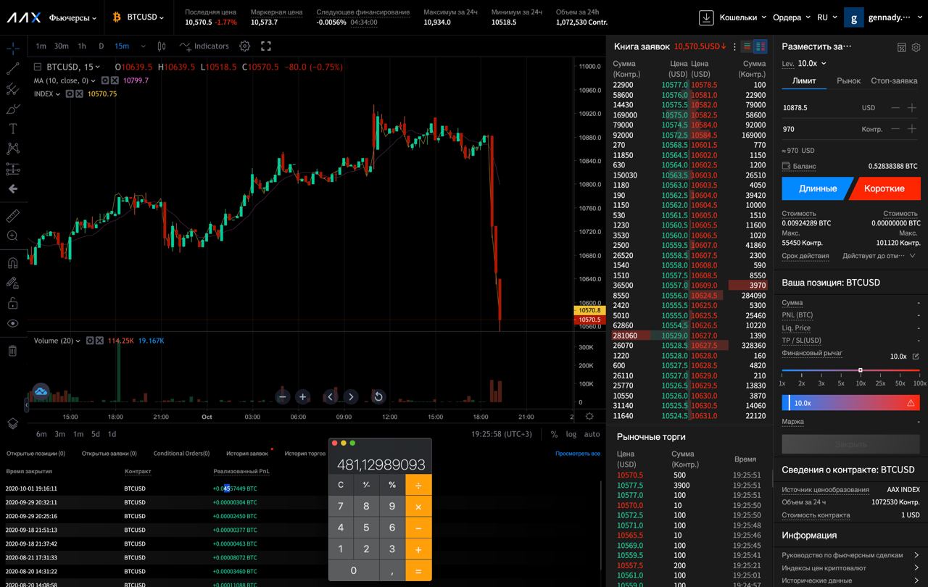The image size is (928, 587).
Task: Open the price axis settings gear
Action: point(589,417)
